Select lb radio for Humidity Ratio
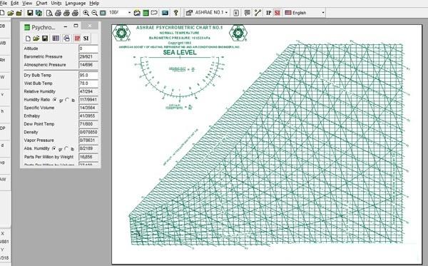 (67, 100)
